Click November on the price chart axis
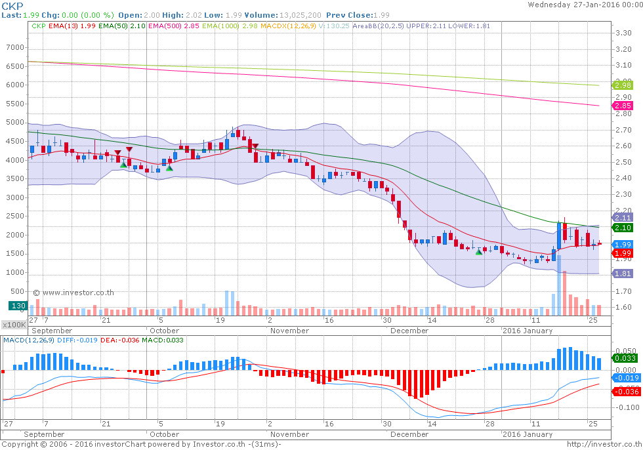 [289, 331]
